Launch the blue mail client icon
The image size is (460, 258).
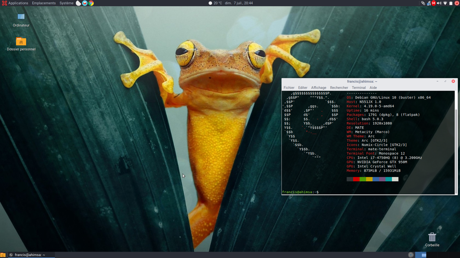tap(85, 3)
